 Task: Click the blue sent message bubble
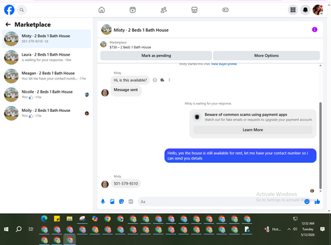(x=240, y=156)
